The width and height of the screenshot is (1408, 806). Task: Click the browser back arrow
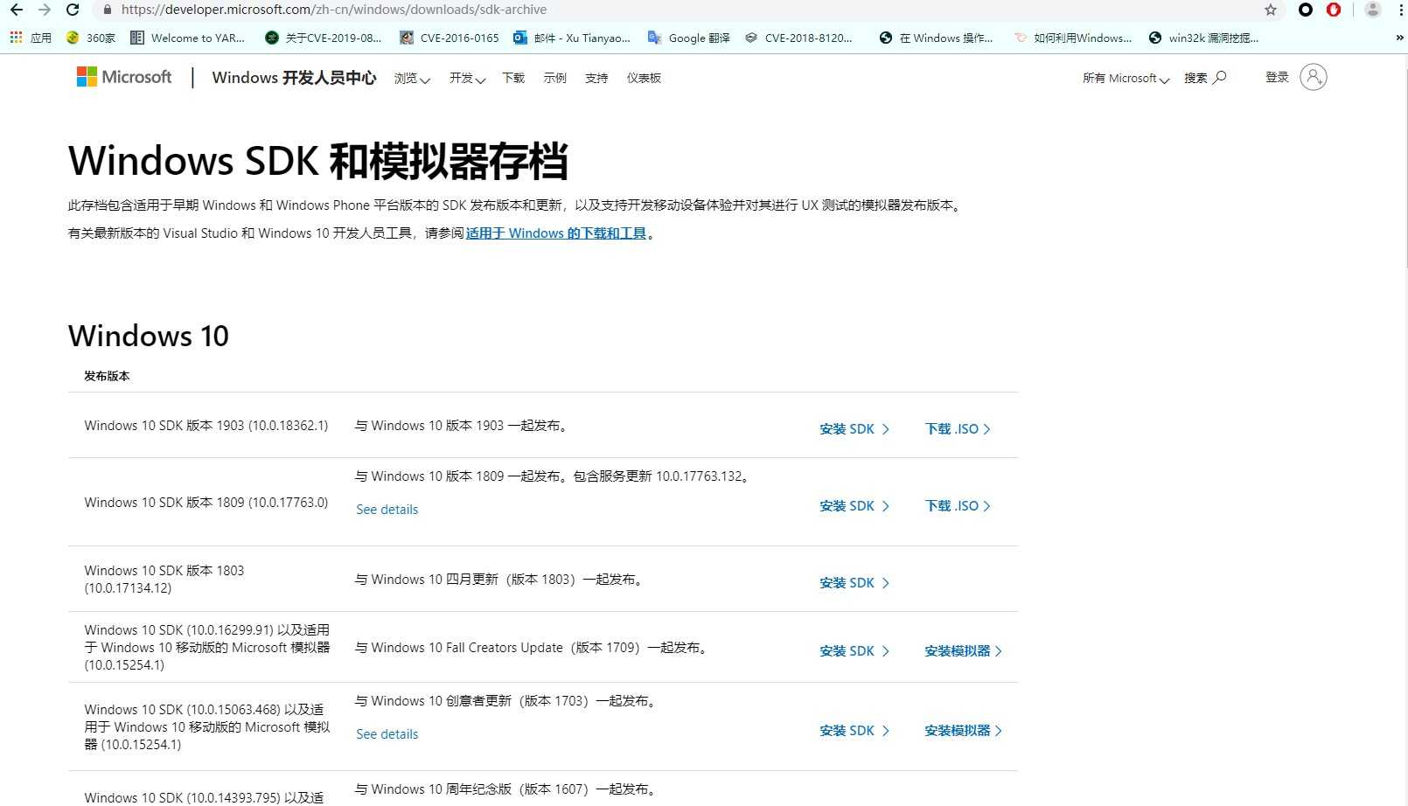point(17,10)
